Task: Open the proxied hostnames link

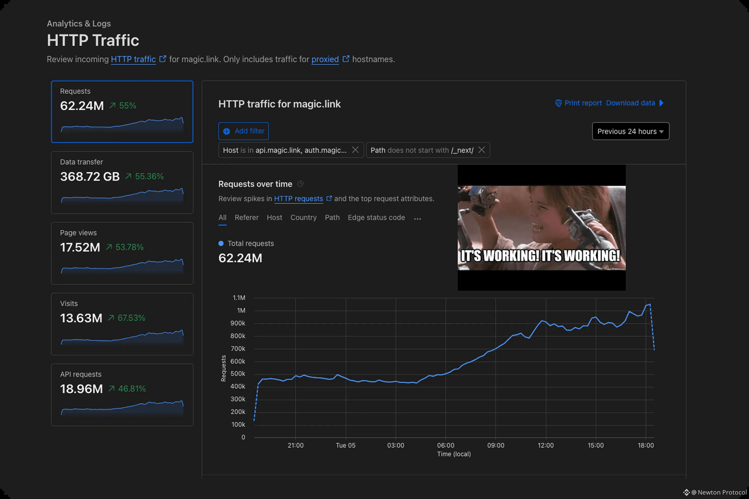Action: (x=325, y=60)
